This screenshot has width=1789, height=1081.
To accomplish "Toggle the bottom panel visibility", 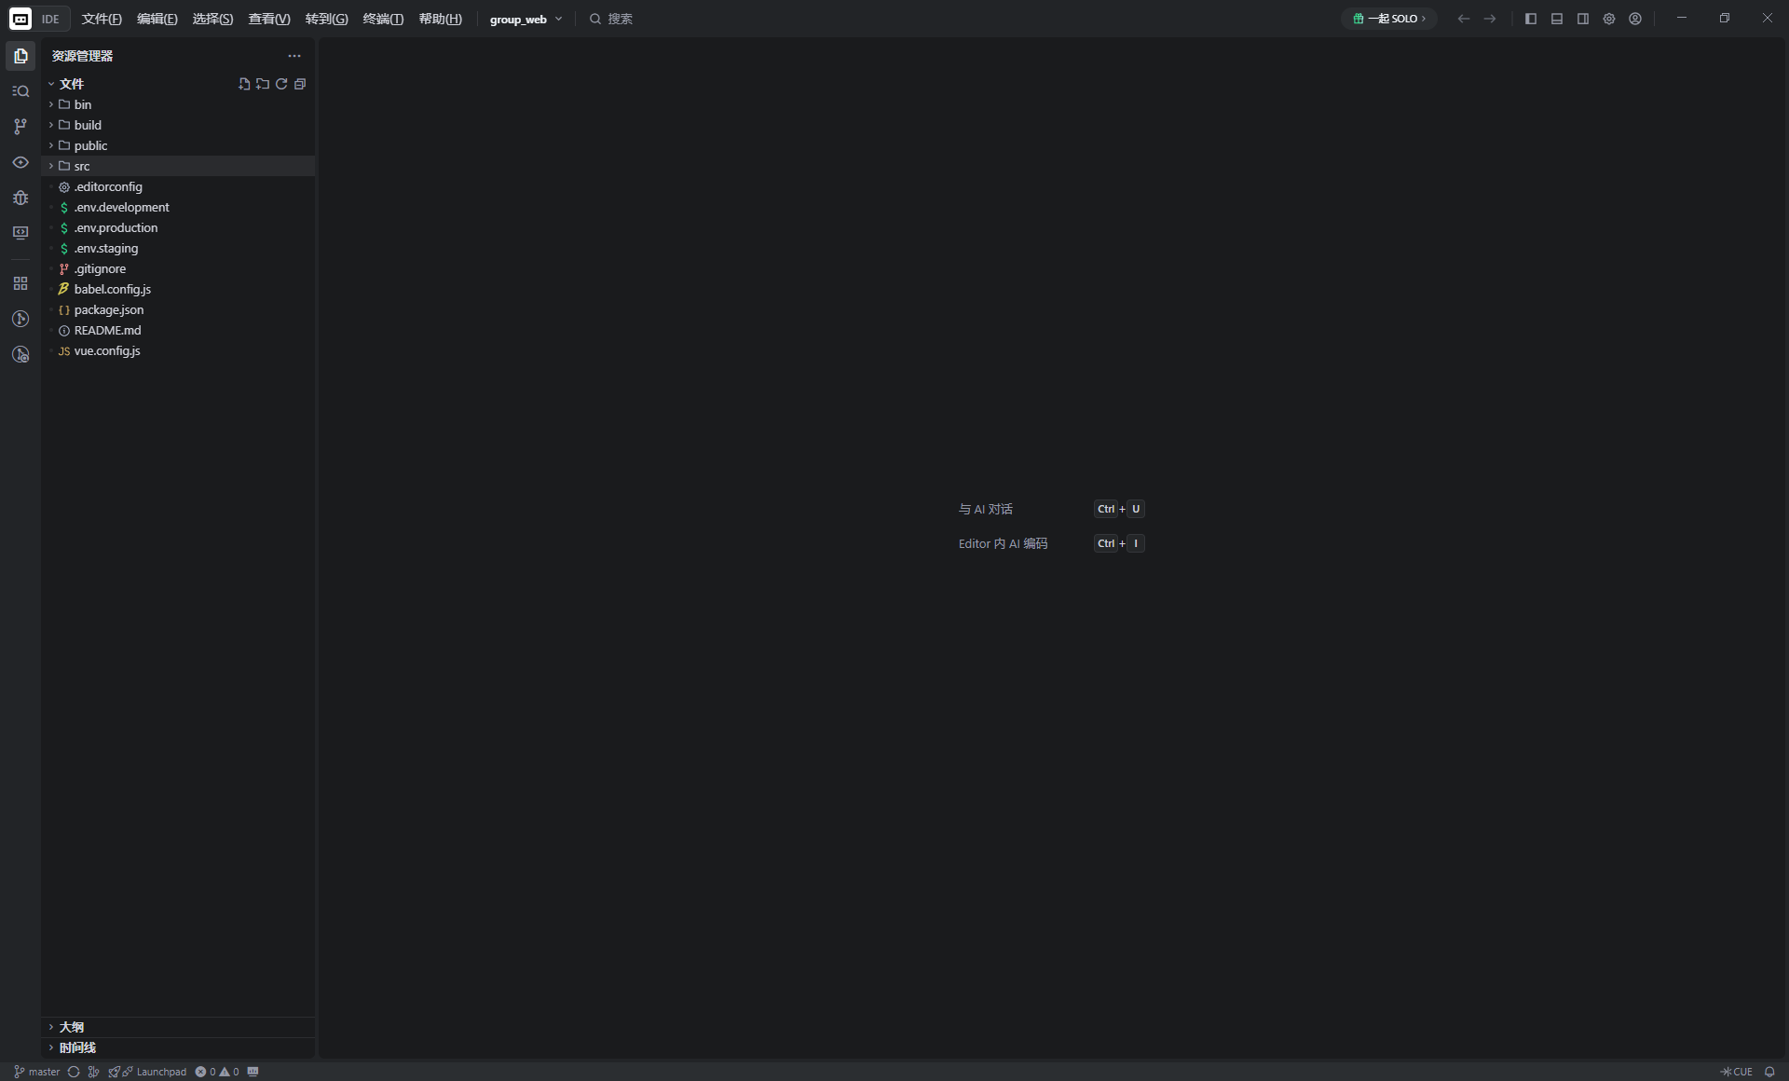I will coord(1557,18).
